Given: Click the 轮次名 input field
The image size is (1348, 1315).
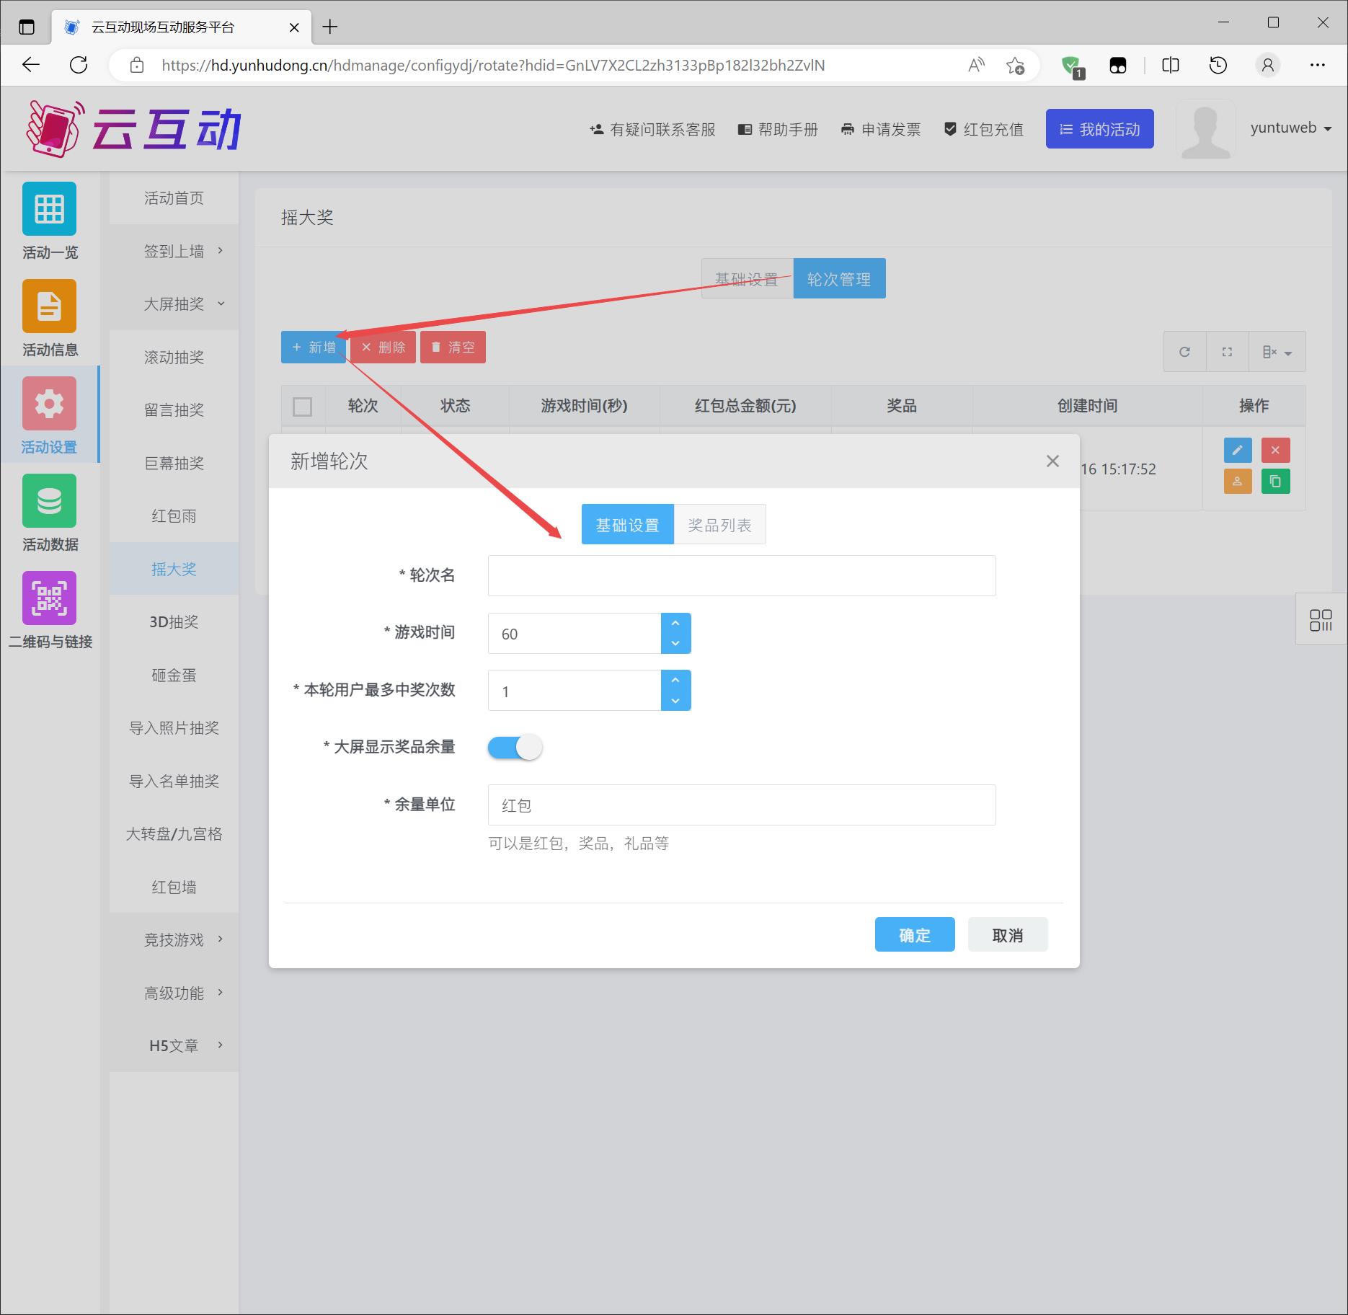Looking at the screenshot, I should point(742,575).
